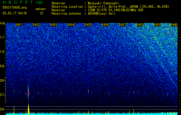Click the Receiving antenna label

pyautogui.click(x=66, y=14)
